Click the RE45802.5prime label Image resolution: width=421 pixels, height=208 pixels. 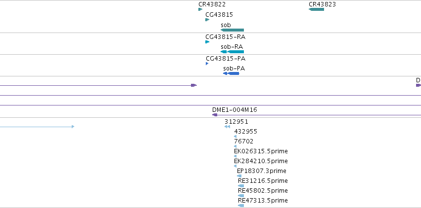point(263,191)
